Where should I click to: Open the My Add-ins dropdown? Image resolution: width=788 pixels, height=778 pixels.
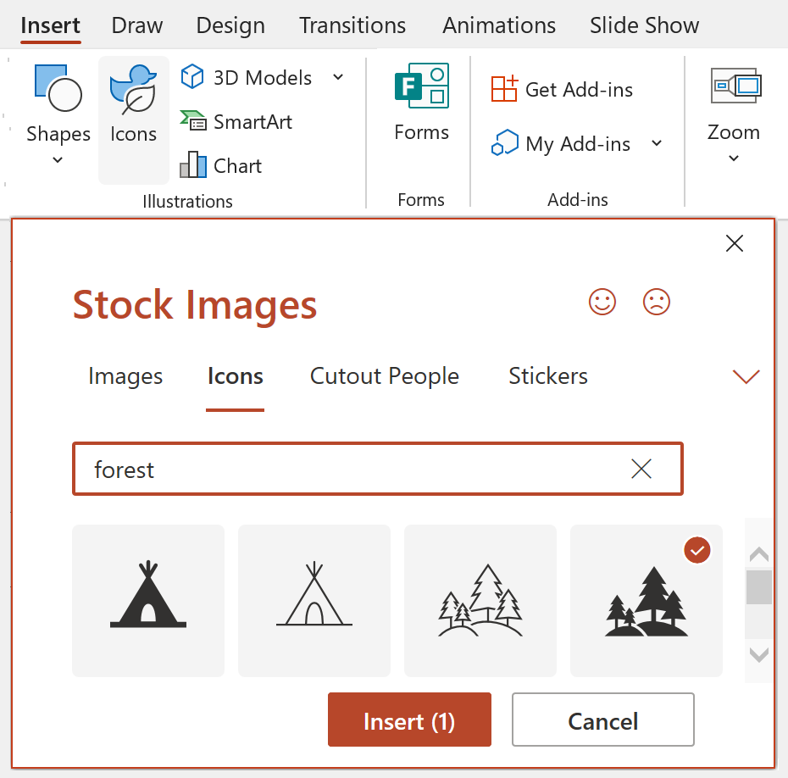tap(657, 143)
